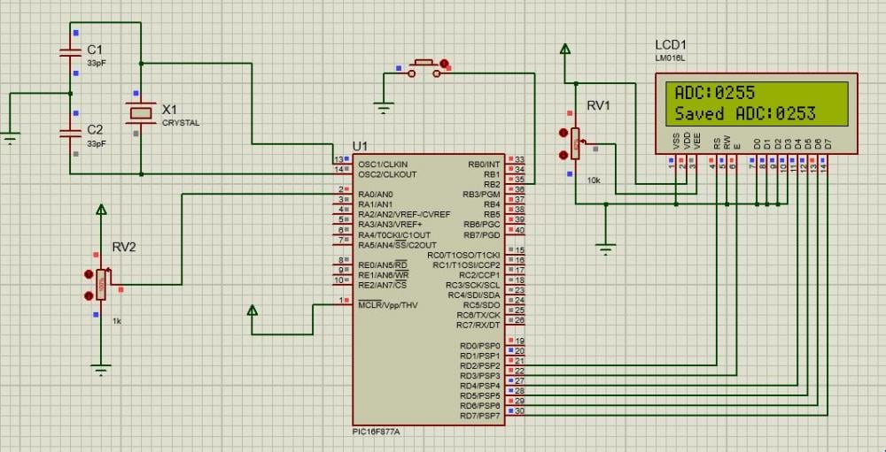The image size is (886, 452).
Task: Select the RV2 potentiometer resistor body
Action: click(x=101, y=286)
